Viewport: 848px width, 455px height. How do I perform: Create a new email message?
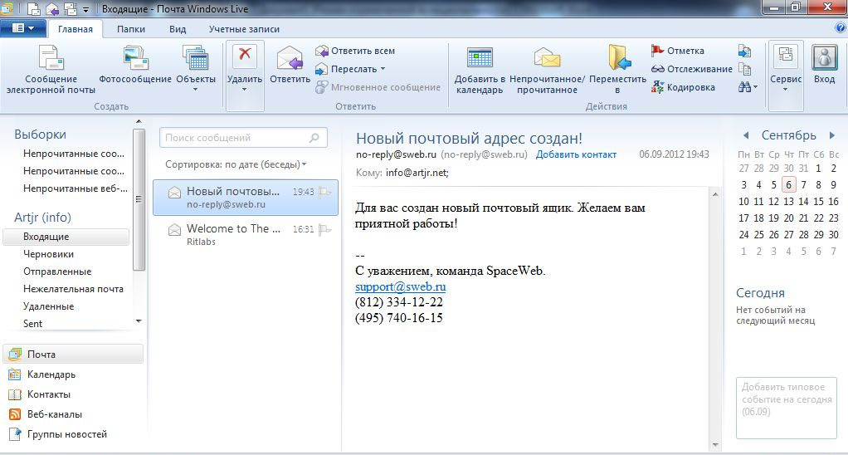pyautogui.click(x=51, y=69)
